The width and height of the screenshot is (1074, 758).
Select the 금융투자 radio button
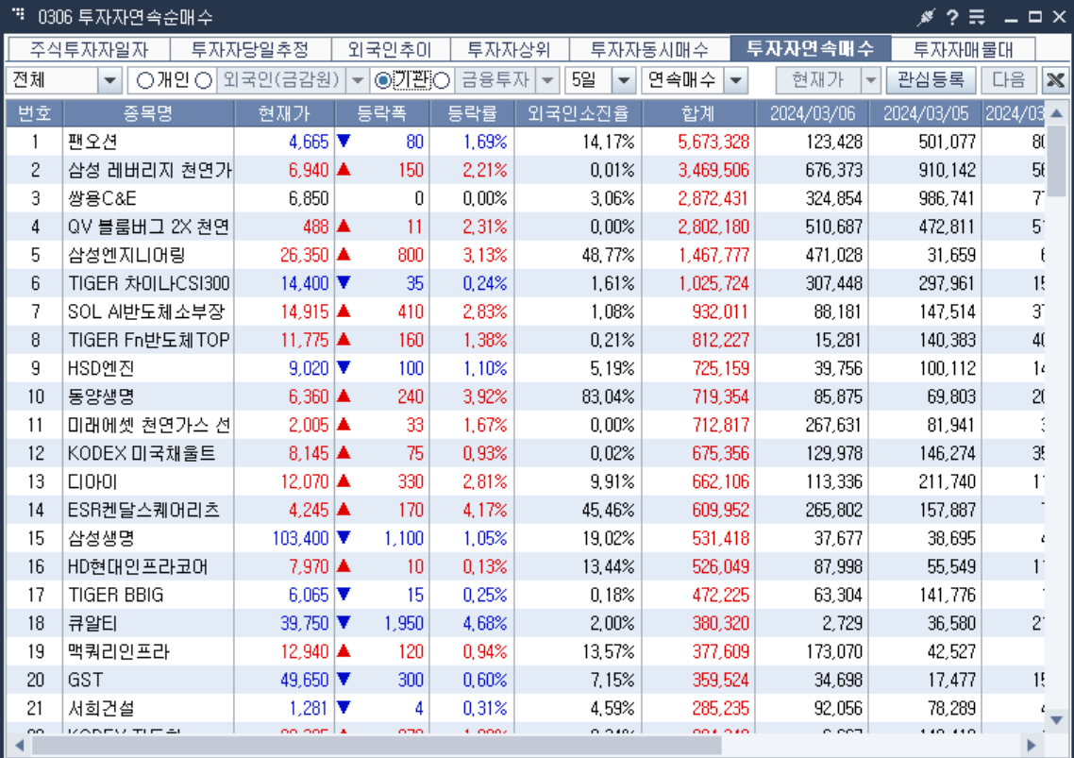[x=442, y=81]
